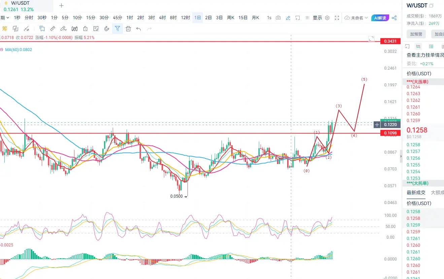Toggle the blue pencil drawing icon
Screen dimensions: 444x279
(x=288, y=18)
